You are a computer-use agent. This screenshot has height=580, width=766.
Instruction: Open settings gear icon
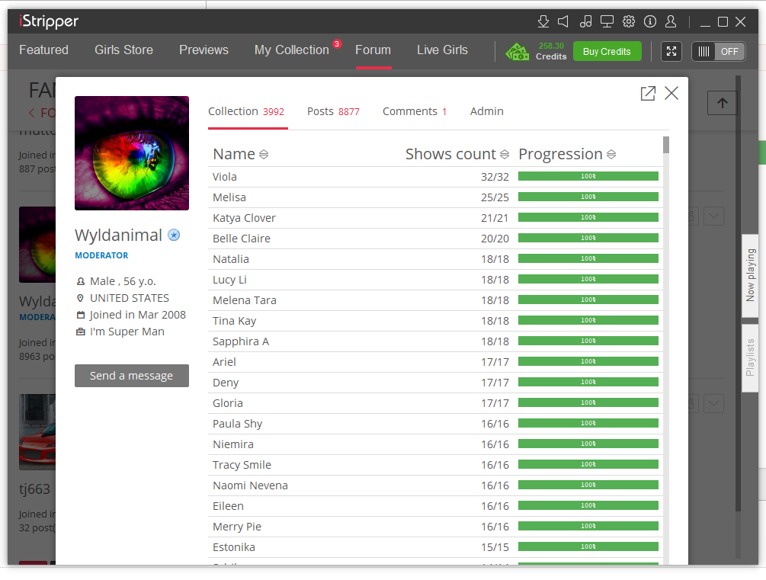click(x=629, y=21)
